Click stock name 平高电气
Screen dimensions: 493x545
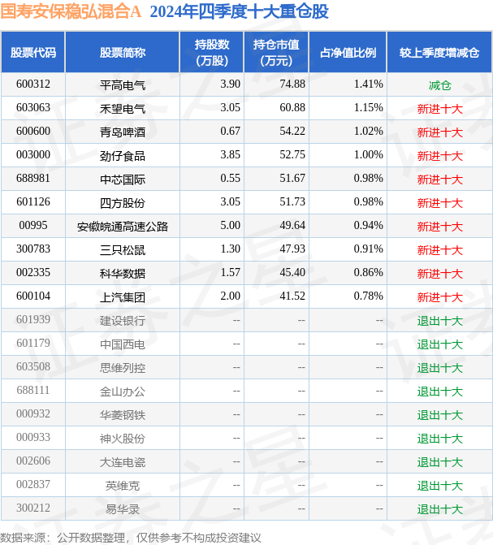pos(123,85)
